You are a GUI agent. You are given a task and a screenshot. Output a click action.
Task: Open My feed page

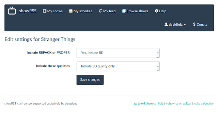107,11
